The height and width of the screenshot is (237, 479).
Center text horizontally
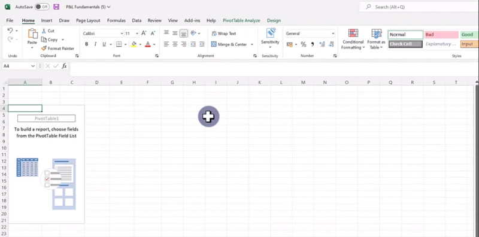click(175, 44)
